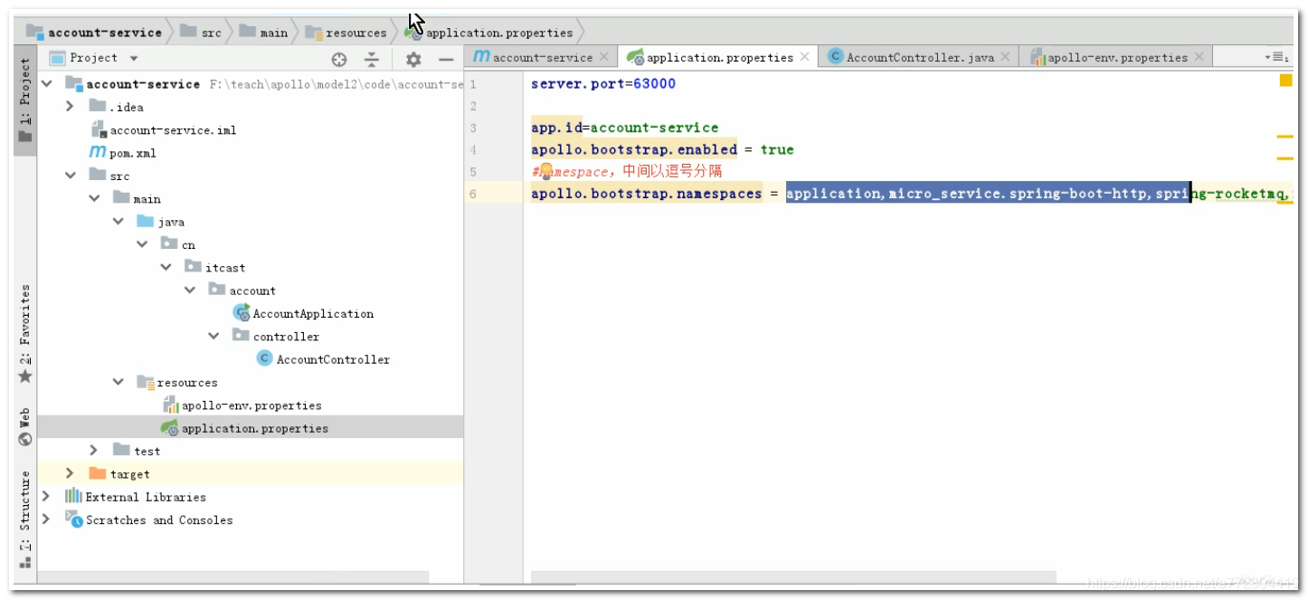Expand the test folder in the tree
The height and width of the screenshot is (600, 1308).
pyautogui.click(x=92, y=450)
